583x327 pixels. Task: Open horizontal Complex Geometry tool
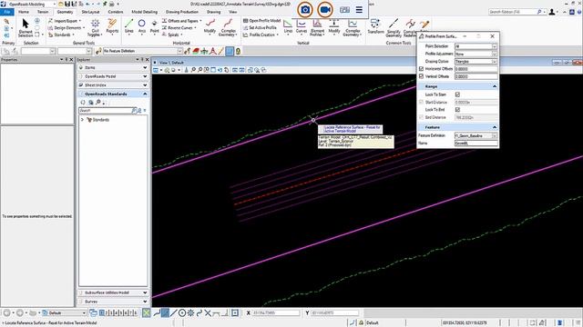[x=228, y=28]
